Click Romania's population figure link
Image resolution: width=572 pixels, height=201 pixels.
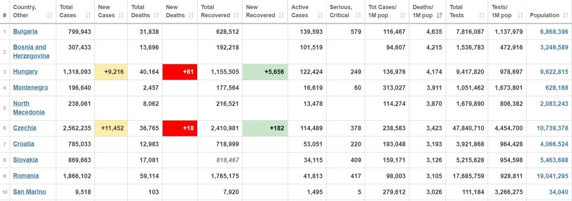pos(552,176)
